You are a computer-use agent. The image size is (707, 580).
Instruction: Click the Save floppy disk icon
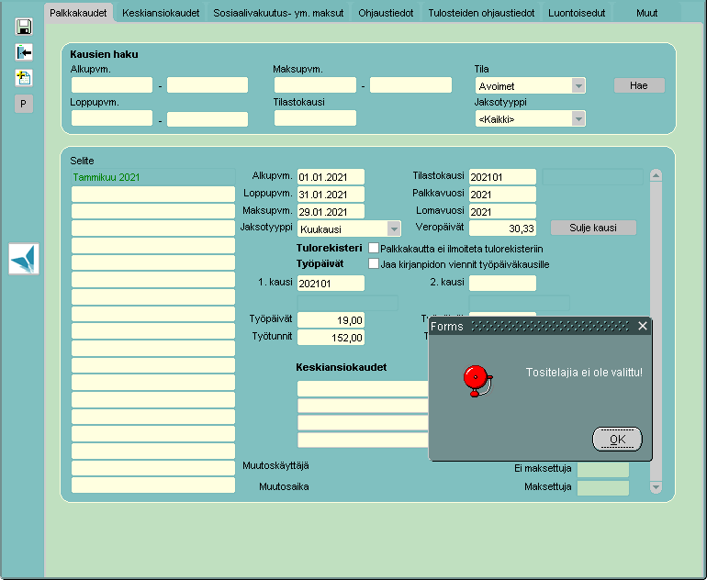click(x=24, y=27)
